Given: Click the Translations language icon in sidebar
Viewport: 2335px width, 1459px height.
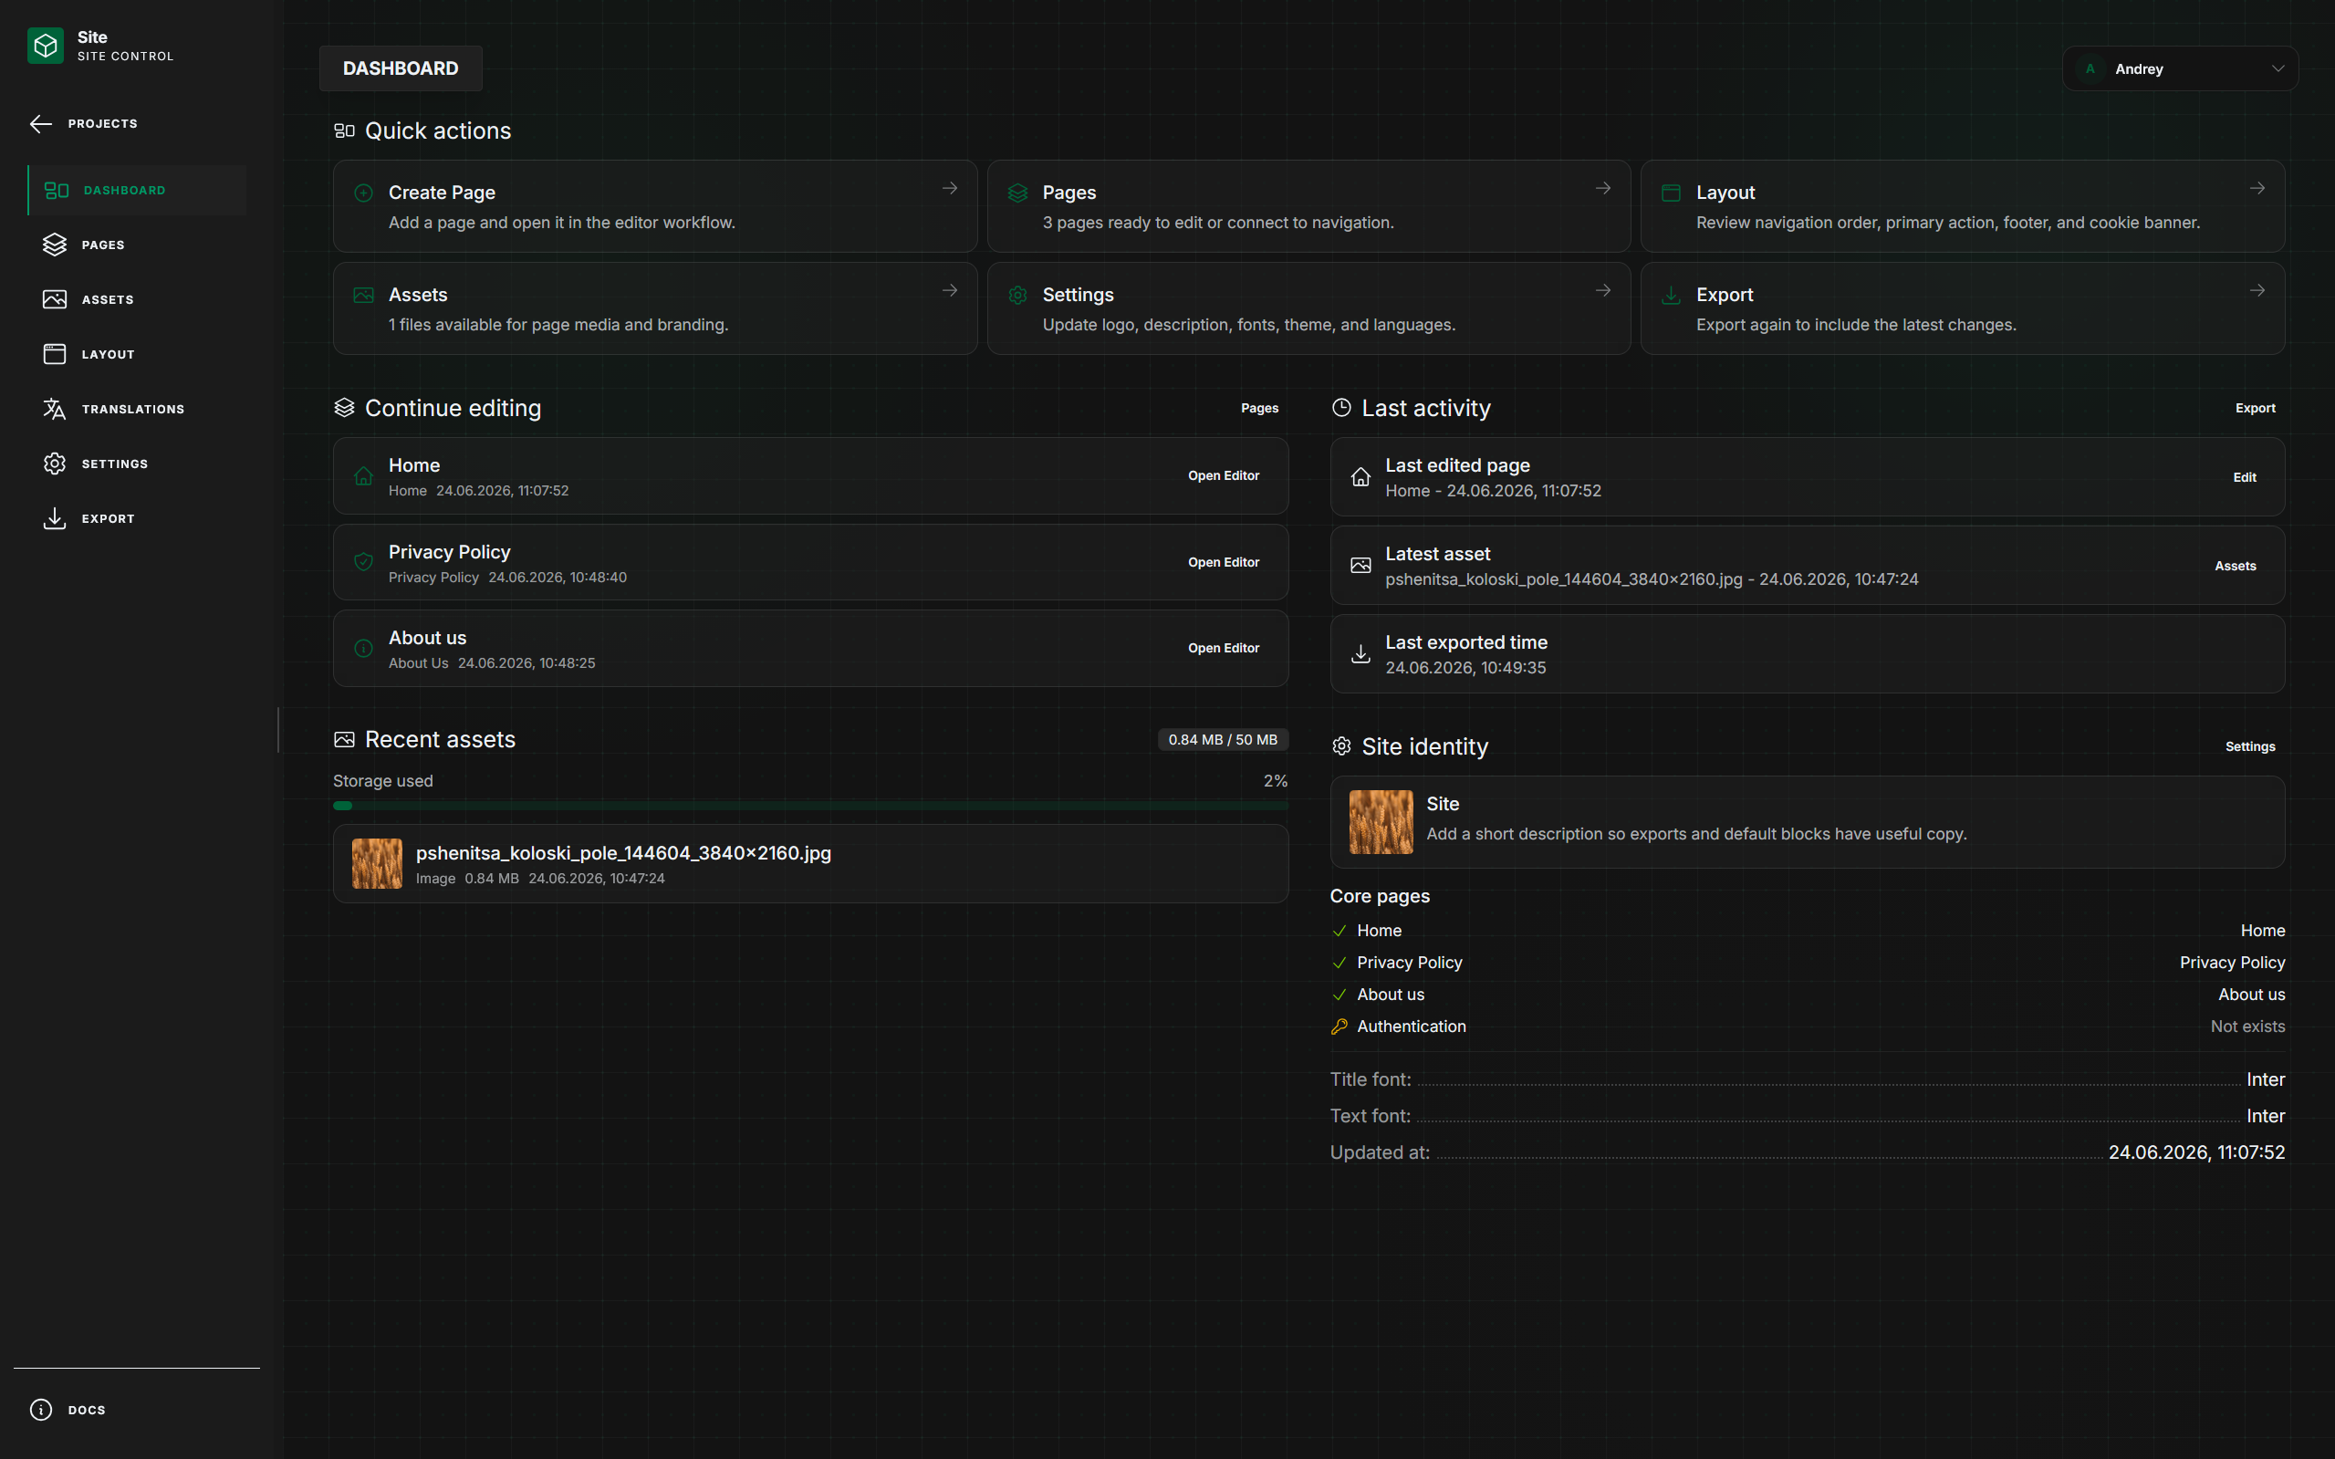Looking at the screenshot, I should [55, 409].
